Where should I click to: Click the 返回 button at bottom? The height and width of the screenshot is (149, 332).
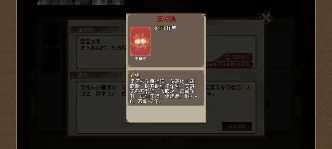pyautogui.click(x=168, y=140)
